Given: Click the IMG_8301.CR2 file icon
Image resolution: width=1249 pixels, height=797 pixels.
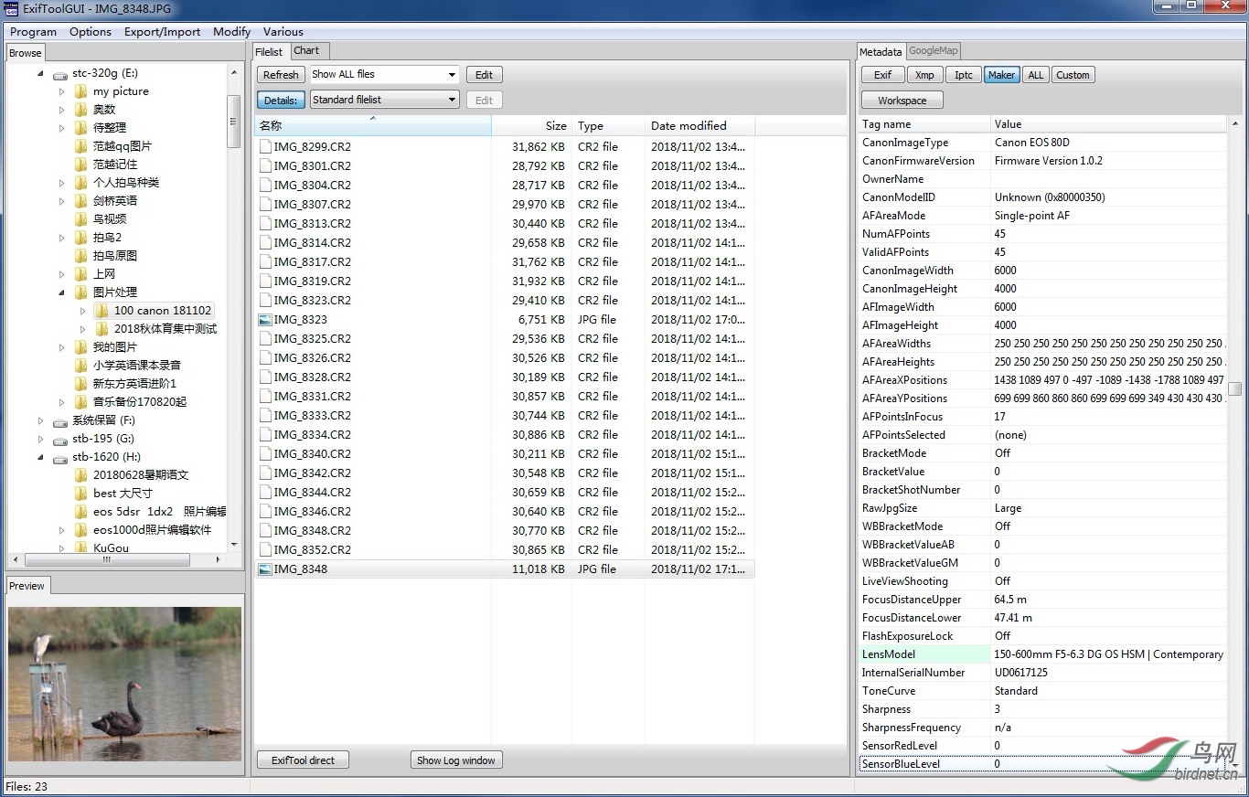Looking at the screenshot, I should click(265, 165).
